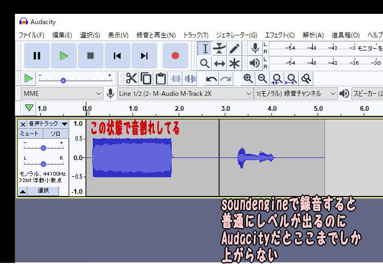Click the track L/R pan slider
Viewport: 383px width, 264px height.
tap(43, 163)
